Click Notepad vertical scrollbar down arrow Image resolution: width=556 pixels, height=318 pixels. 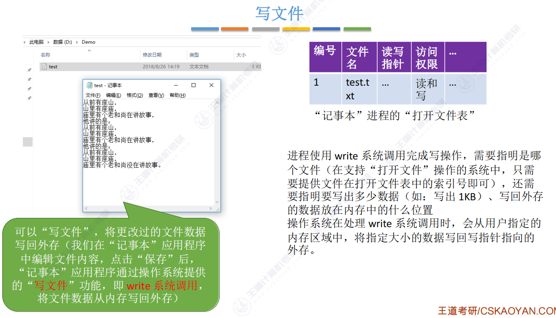[217, 202]
